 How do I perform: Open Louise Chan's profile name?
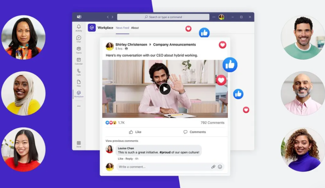click(126, 148)
